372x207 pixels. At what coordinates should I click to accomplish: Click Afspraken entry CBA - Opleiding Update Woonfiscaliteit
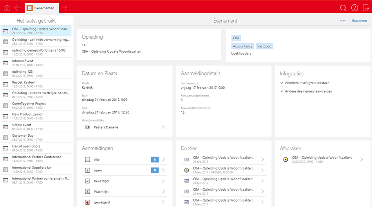pos(323,159)
